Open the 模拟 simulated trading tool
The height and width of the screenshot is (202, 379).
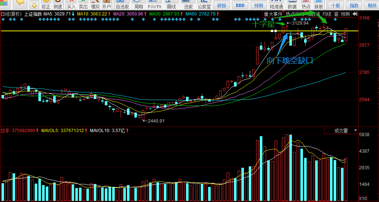[x=95, y=4]
